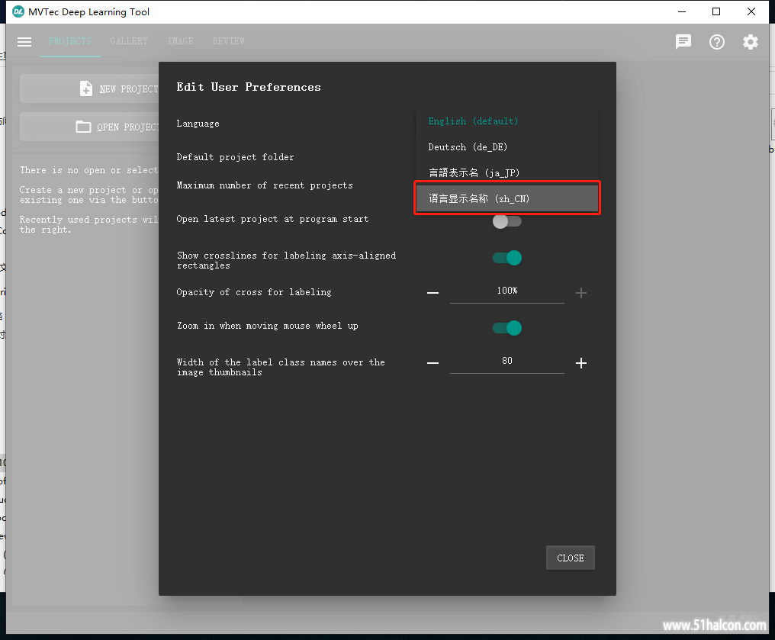This screenshot has width=775, height=640.
Task: Decrease opacity of cross for labeling
Action: click(x=433, y=293)
